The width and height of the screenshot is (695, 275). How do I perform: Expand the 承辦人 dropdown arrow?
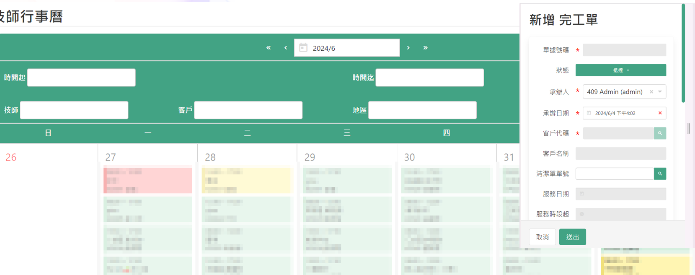[x=660, y=92]
